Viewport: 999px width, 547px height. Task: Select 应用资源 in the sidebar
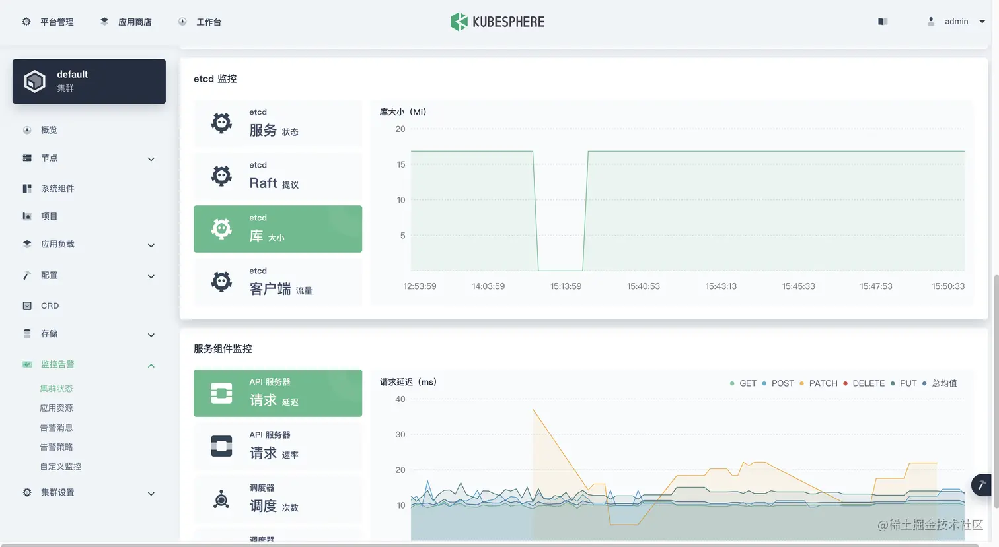pyautogui.click(x=56, y=408)
